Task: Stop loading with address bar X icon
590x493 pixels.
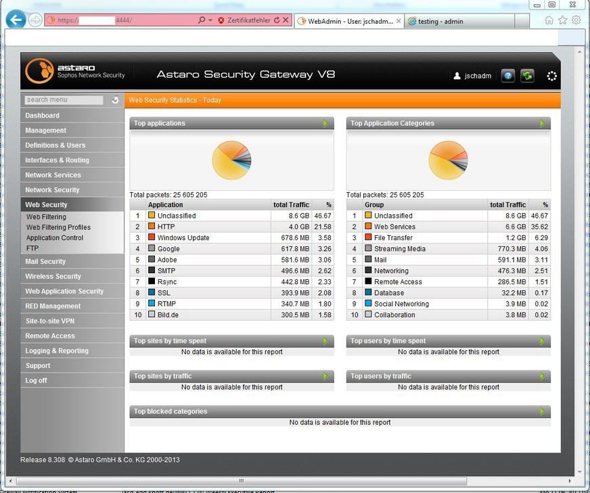Action: (286, 20)
